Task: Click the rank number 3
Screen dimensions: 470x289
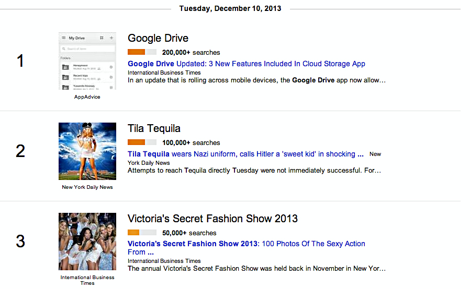Action: click(20, 241)
